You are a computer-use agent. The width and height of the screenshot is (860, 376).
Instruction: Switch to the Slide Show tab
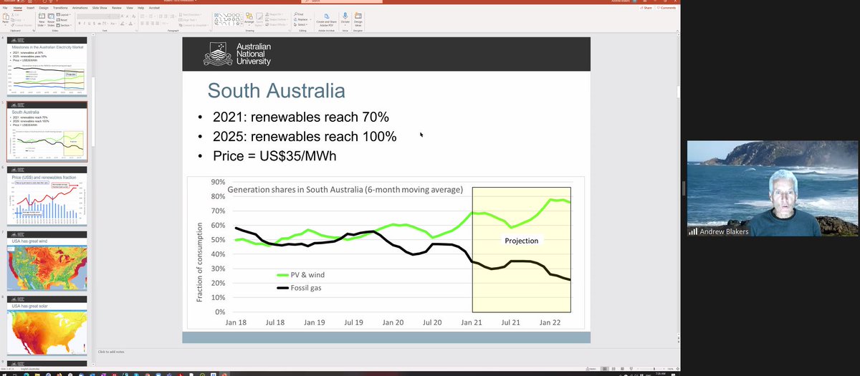click(100, 8)
